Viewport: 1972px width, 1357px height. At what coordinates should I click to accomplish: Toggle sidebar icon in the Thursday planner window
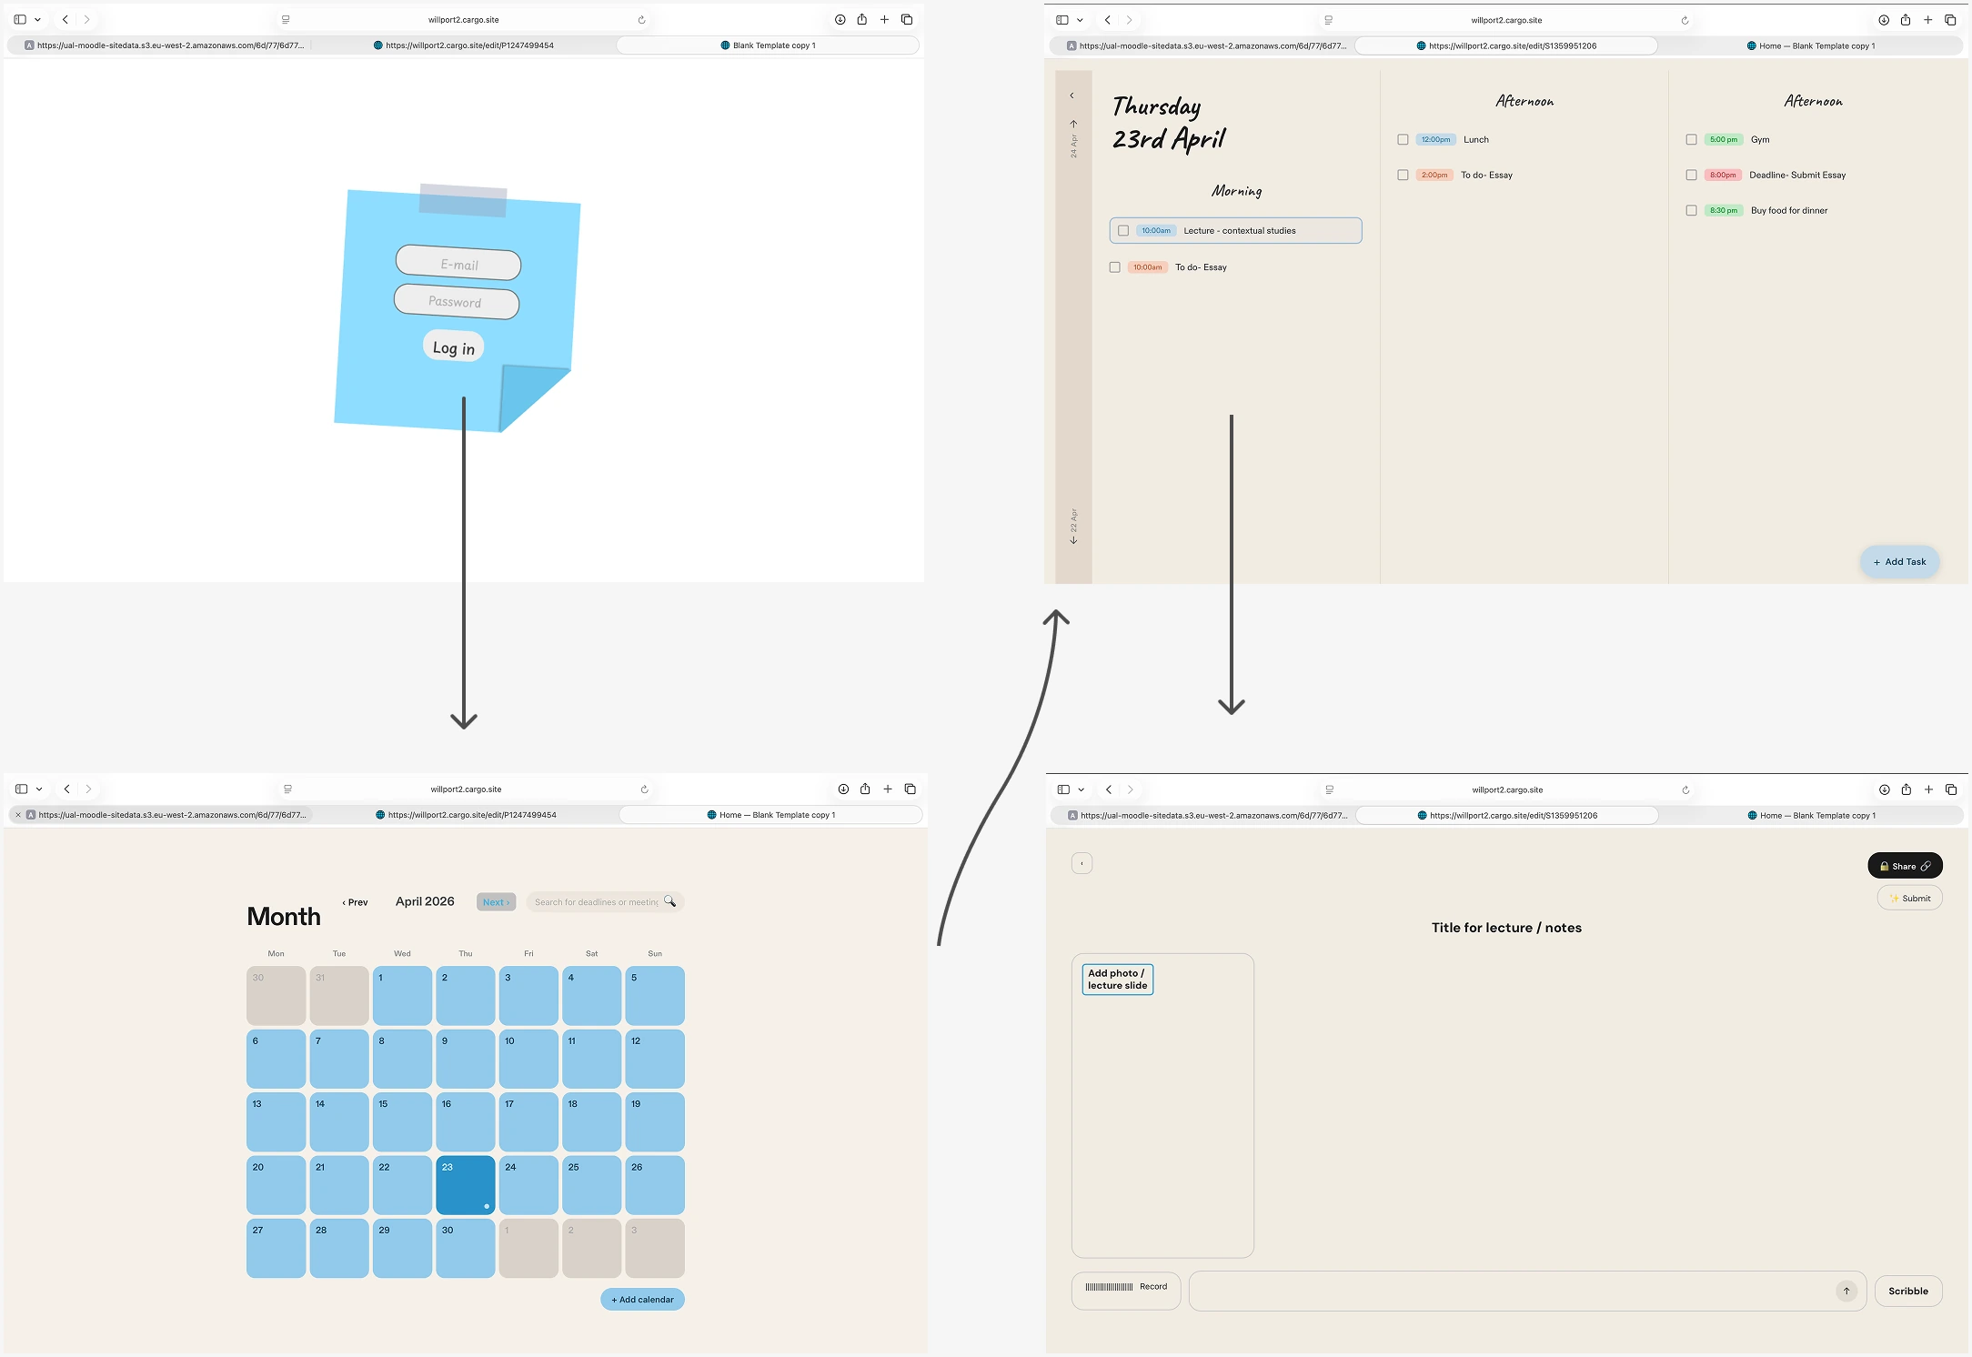point(1061,20)
